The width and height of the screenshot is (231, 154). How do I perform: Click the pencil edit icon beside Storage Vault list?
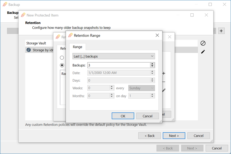tap(203, 52)
